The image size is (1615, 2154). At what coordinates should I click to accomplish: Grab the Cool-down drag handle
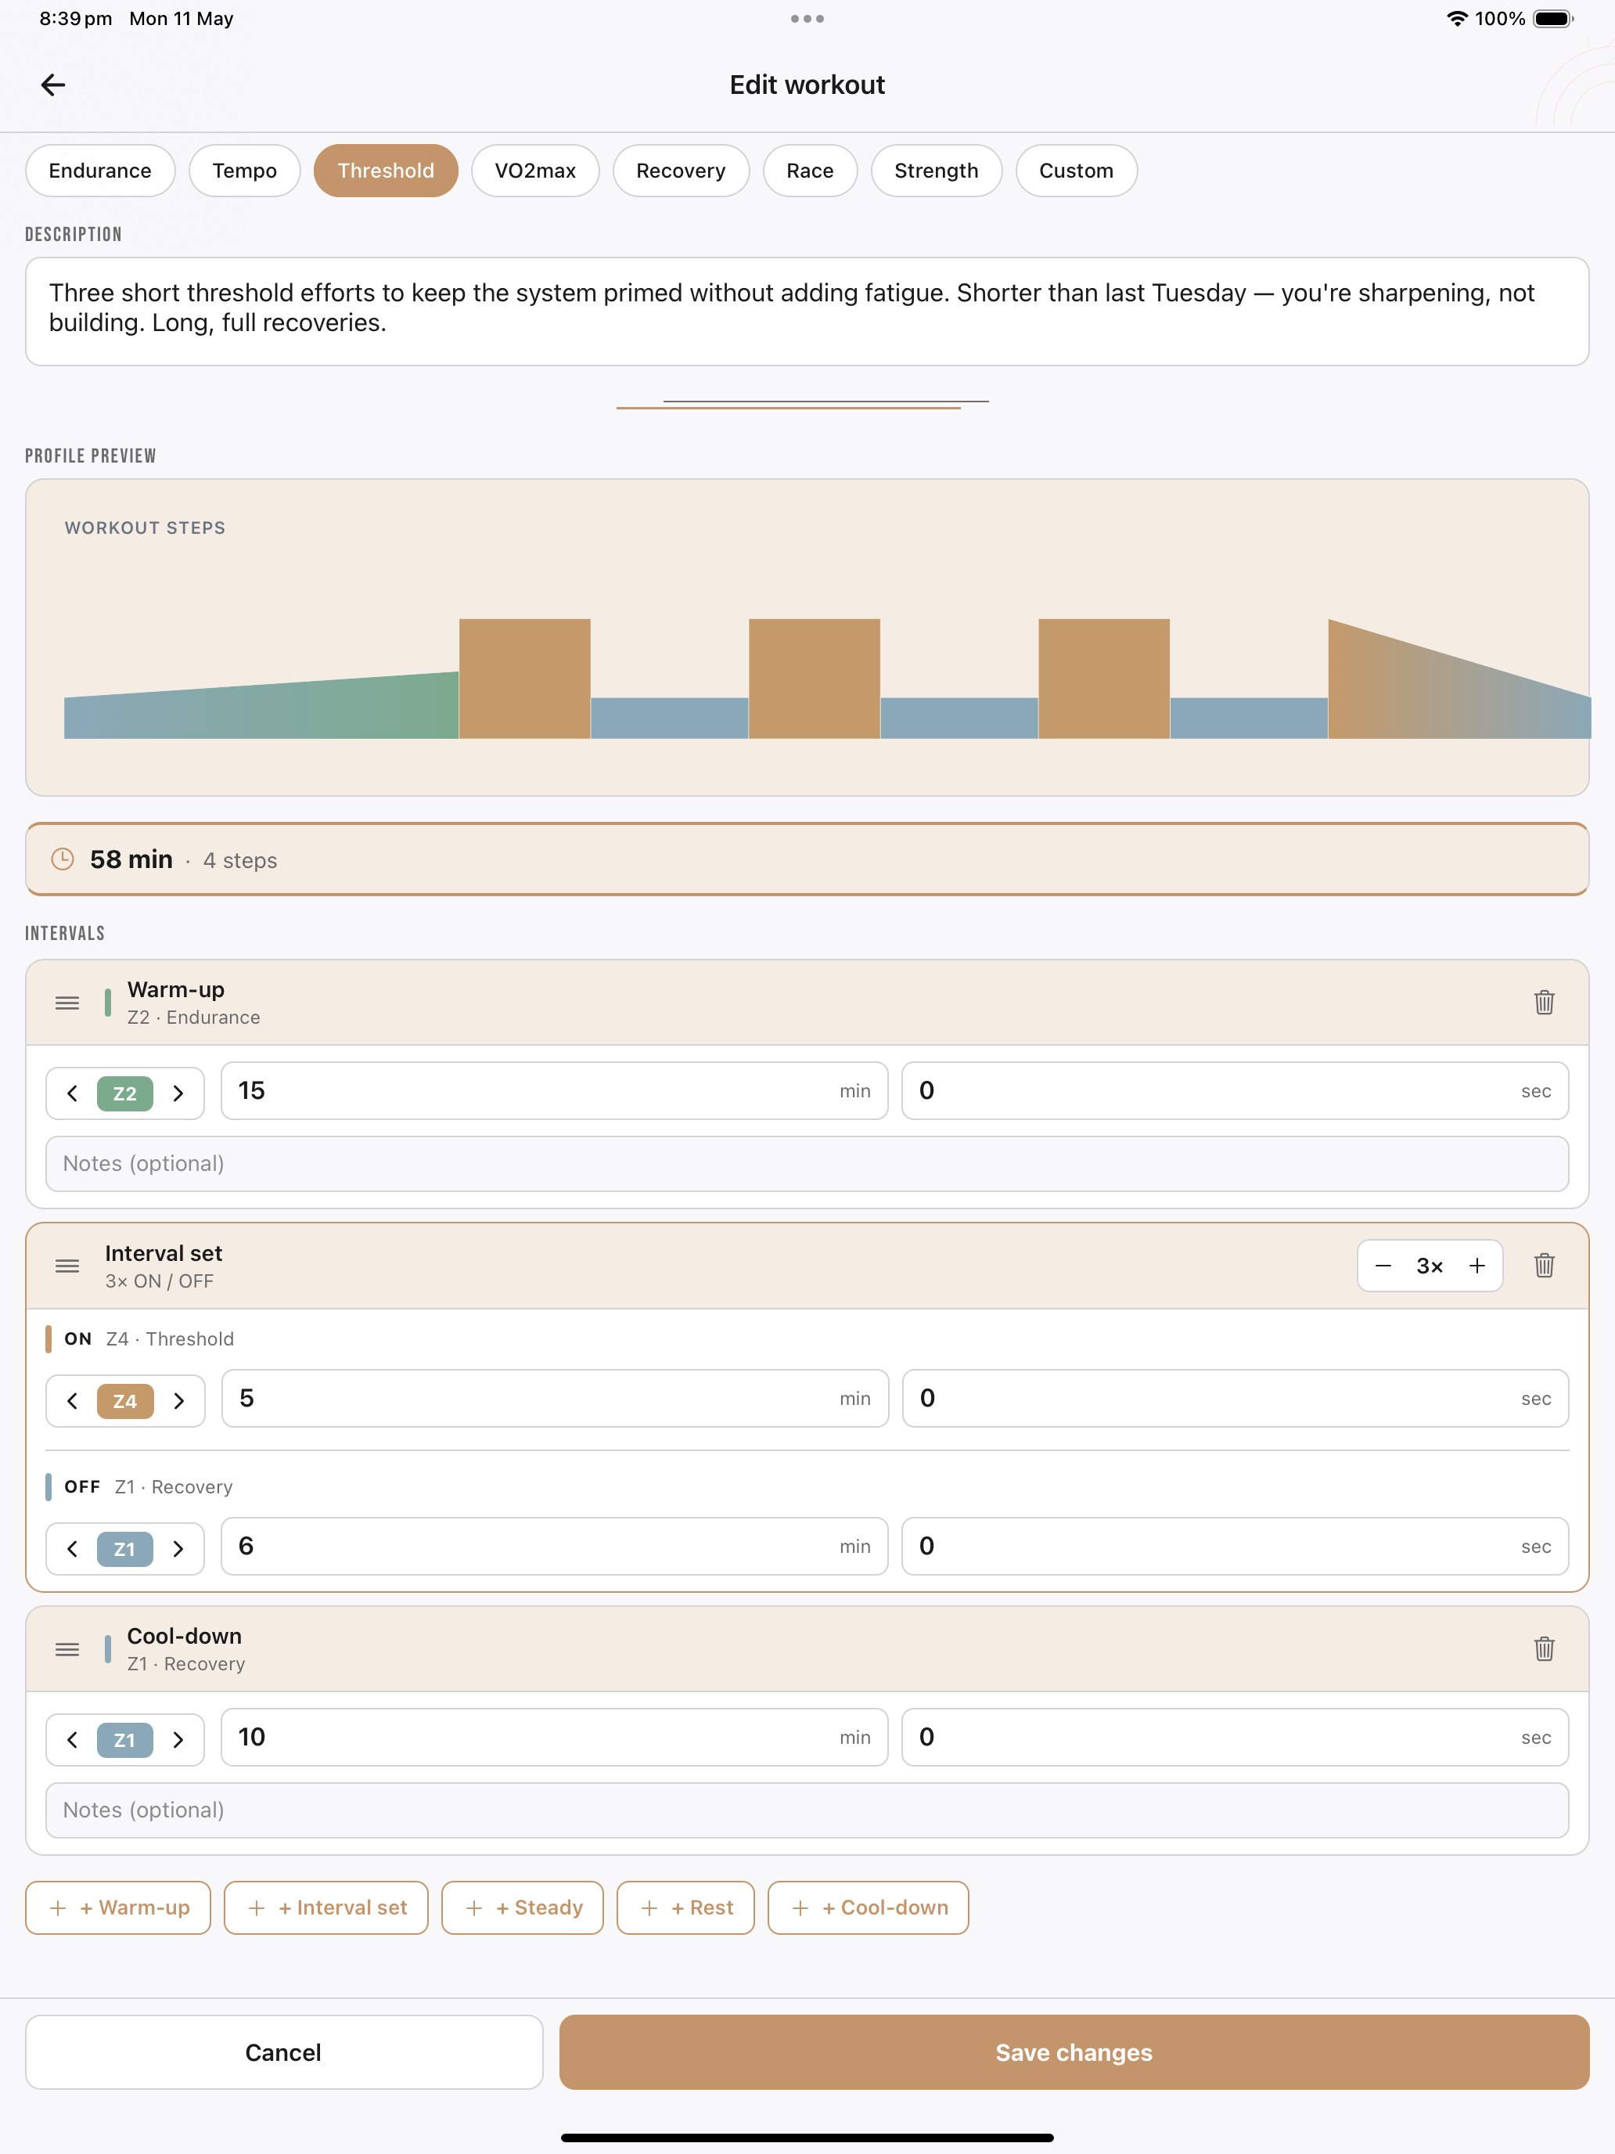pos(67,1650)
